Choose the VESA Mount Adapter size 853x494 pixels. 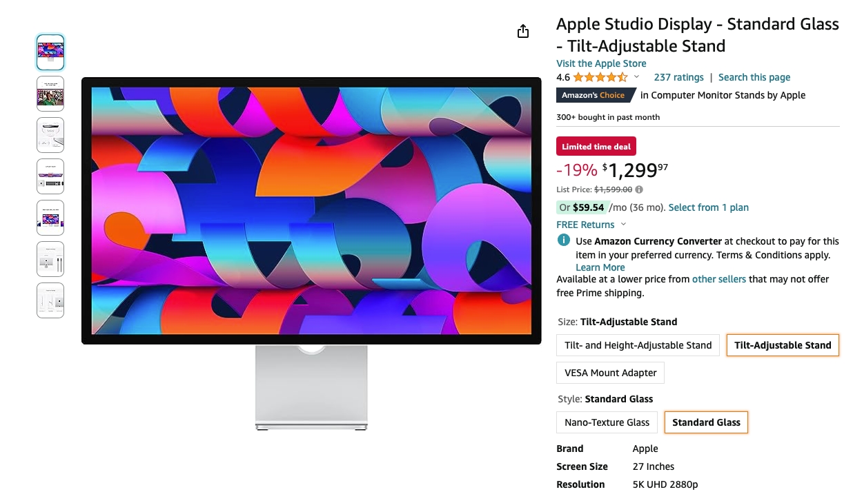click(x=611, y=373)
